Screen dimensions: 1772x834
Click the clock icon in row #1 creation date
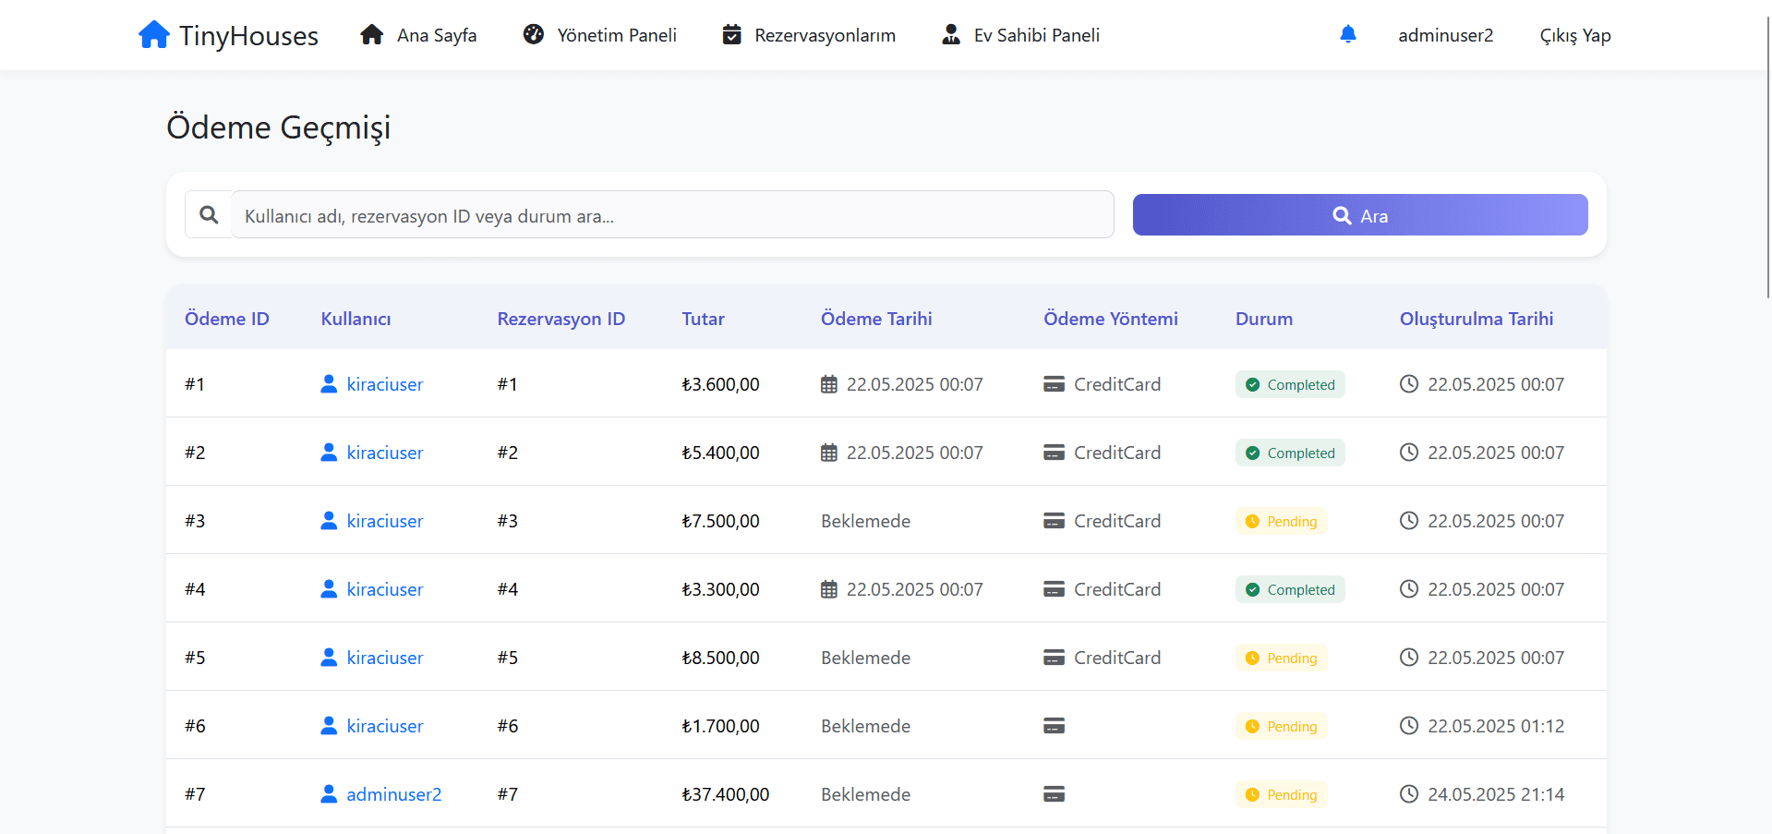[1409, 384]
